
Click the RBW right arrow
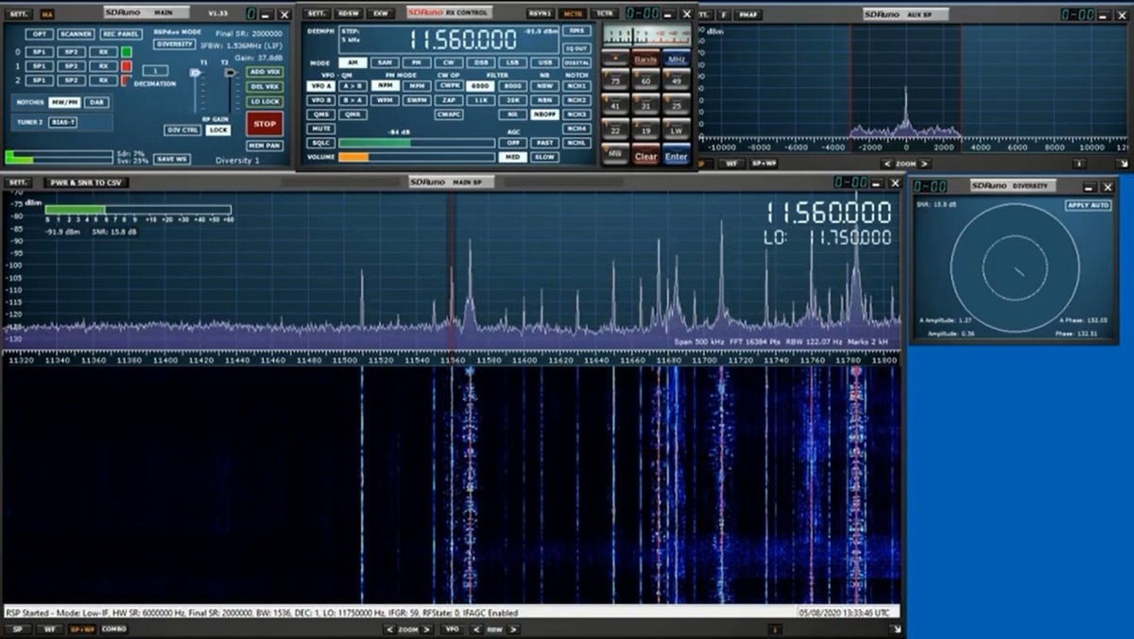[511, 630]
